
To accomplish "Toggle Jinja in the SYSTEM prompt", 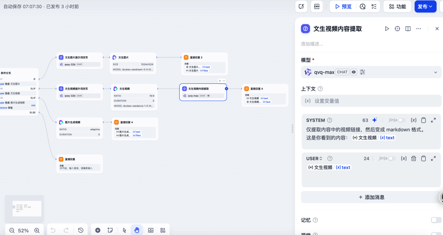I will click(x=402, y=120).
